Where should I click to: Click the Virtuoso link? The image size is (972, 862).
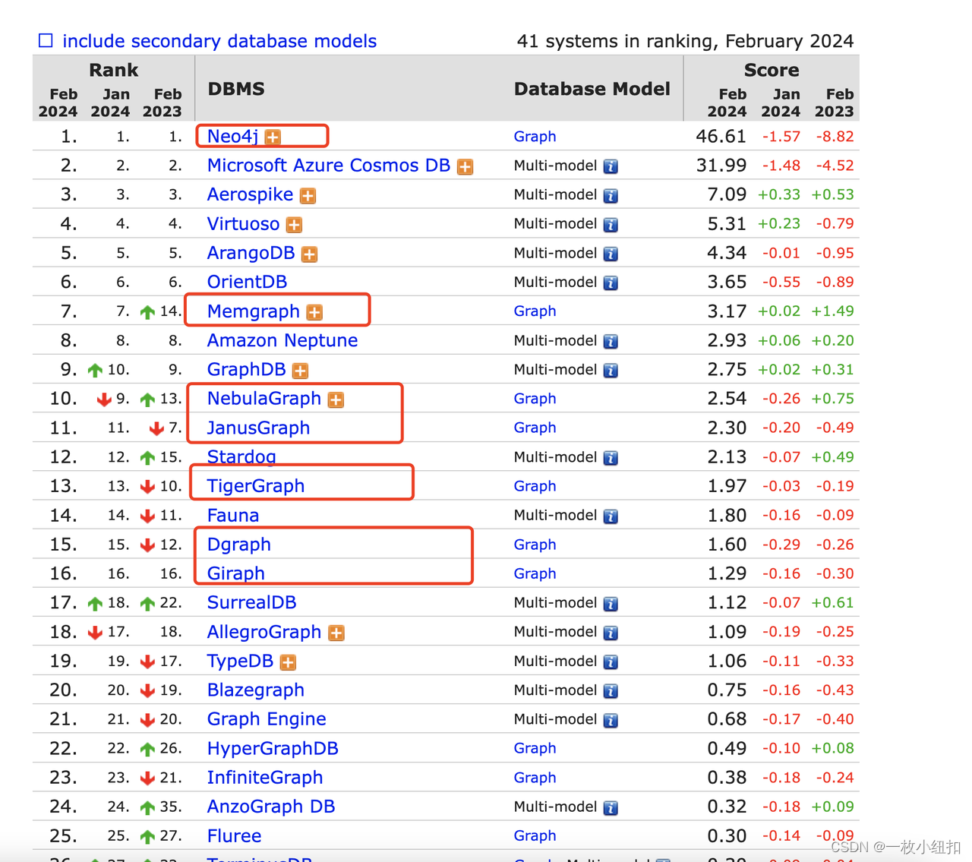243,224
